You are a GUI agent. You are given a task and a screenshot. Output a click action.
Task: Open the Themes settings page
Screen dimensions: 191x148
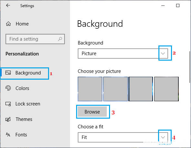pos(24,119)
